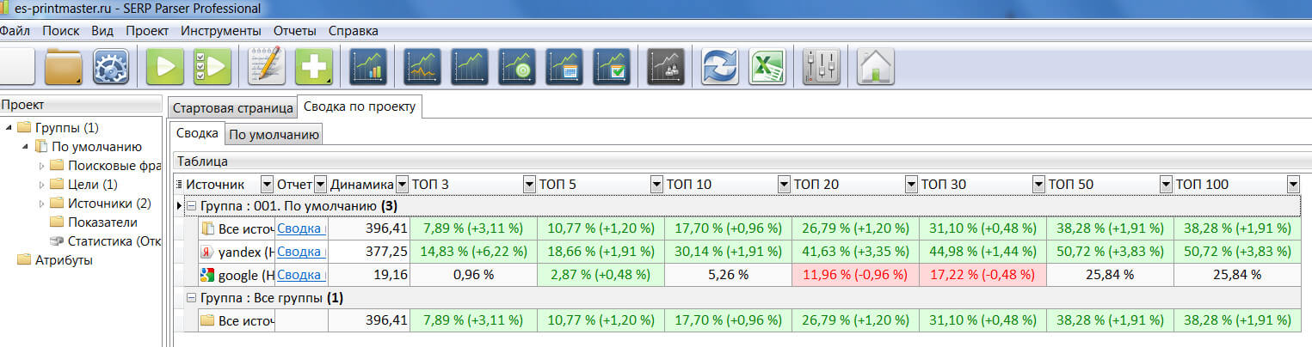
Task: Open Динамика column filter dropdown
Action: [x=402, y=185]
